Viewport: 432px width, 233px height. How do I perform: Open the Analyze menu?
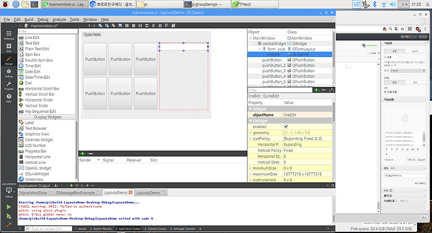click(x=59, y=19)
